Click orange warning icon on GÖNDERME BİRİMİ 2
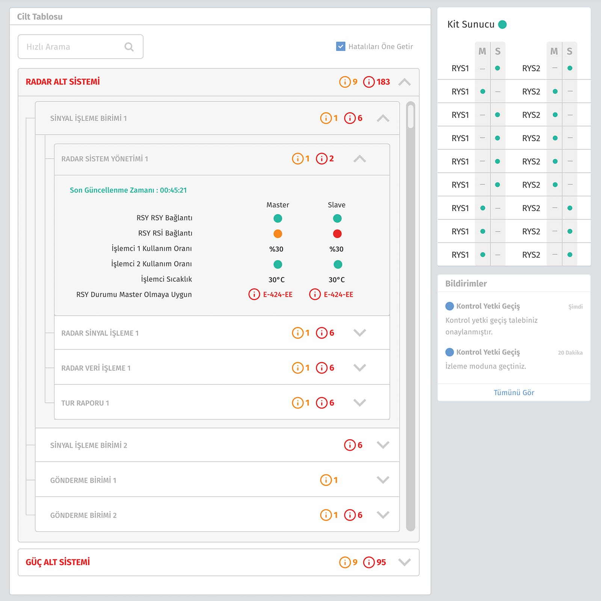The width and height of the screenshot is (601, 601). [326, 515]
